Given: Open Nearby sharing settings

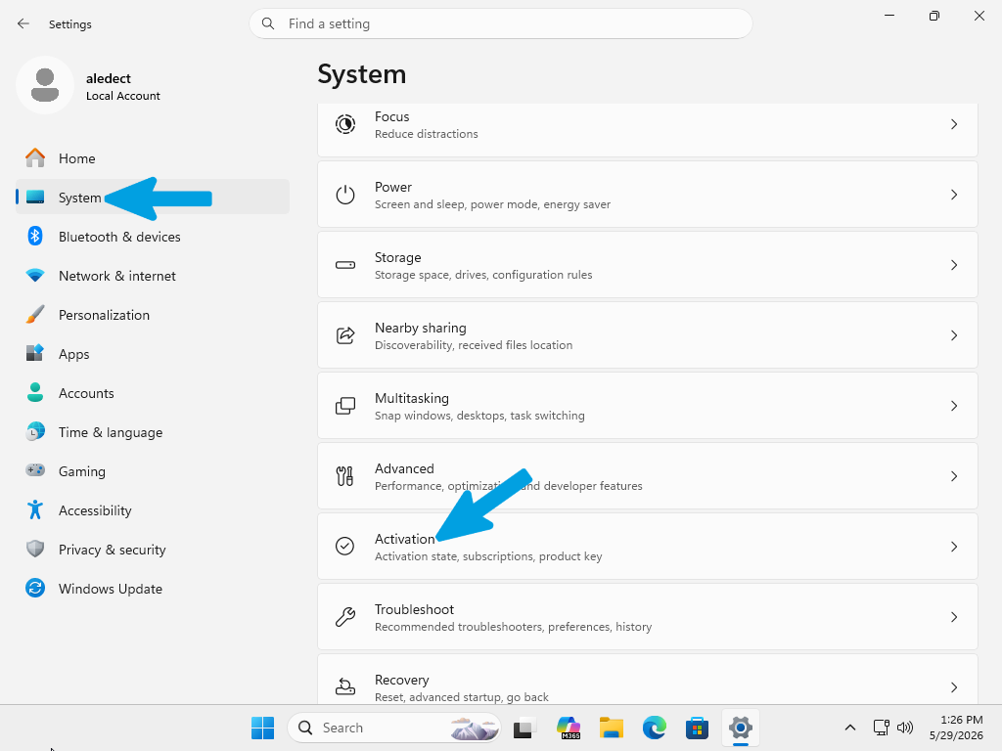Looking at the screenshot, I should tap(648, 335).
